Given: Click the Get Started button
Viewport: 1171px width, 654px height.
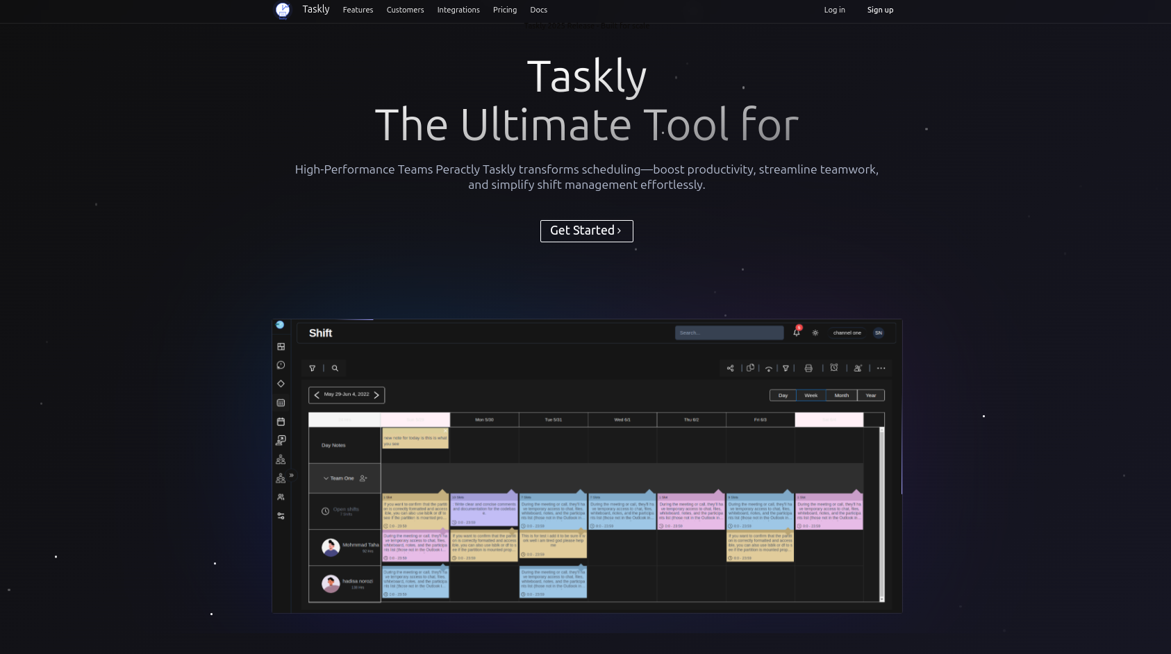Looking at the screenshot, I should 586,230.
